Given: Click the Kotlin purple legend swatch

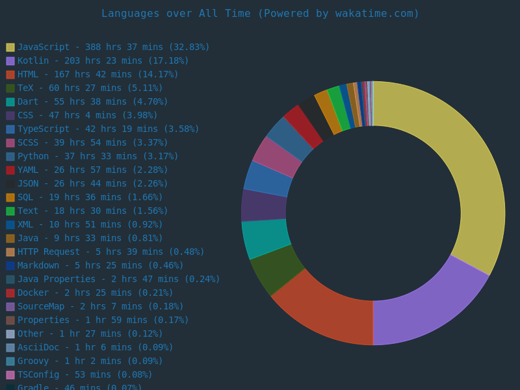Looking at the screenshot, I should point(10,61).
